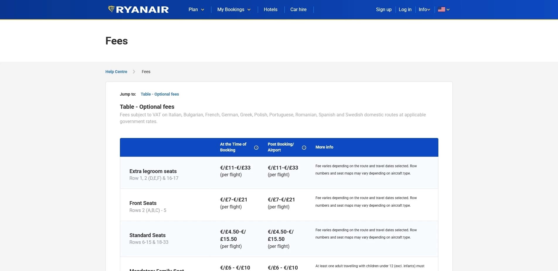The height and width of the screenshot is (271, 558).
Task: Click the info icon beside 'At the Time of Booking'
Action: (x=256, y=148)
